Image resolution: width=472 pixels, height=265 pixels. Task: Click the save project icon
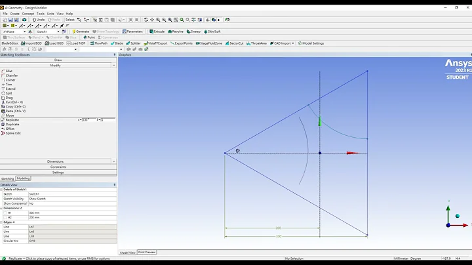click(10, 20)
